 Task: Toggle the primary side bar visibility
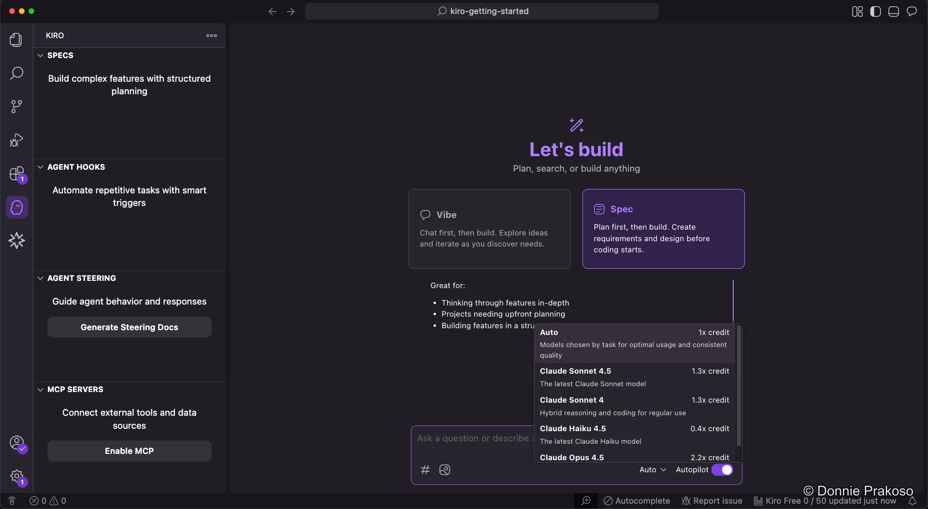pyautogui.click(x=875, y=11)
